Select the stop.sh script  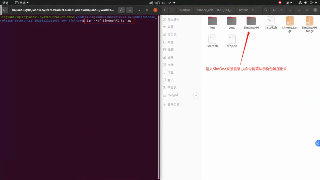tap(232, 41)
